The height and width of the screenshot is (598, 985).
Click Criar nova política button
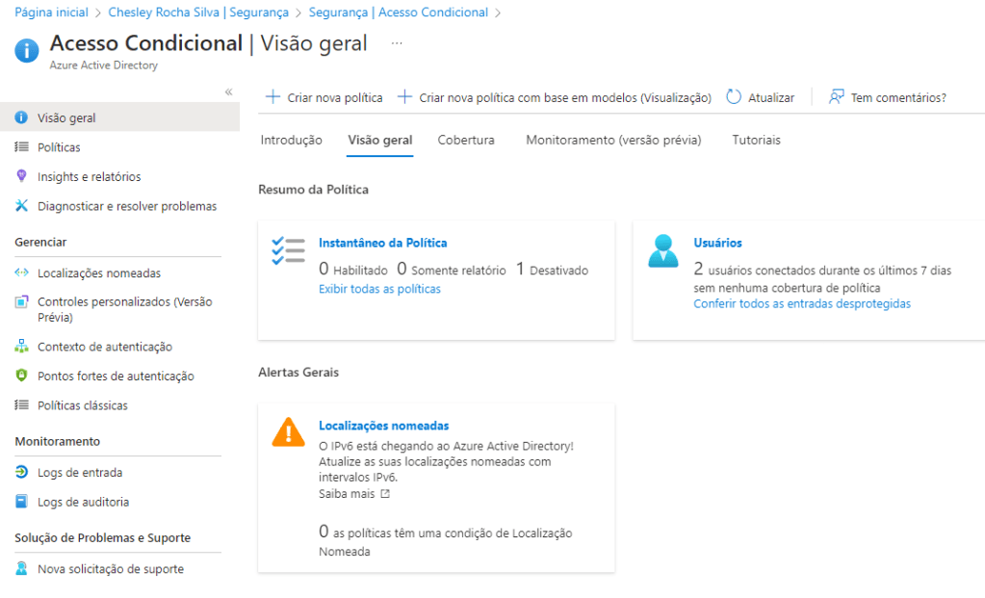324,97
